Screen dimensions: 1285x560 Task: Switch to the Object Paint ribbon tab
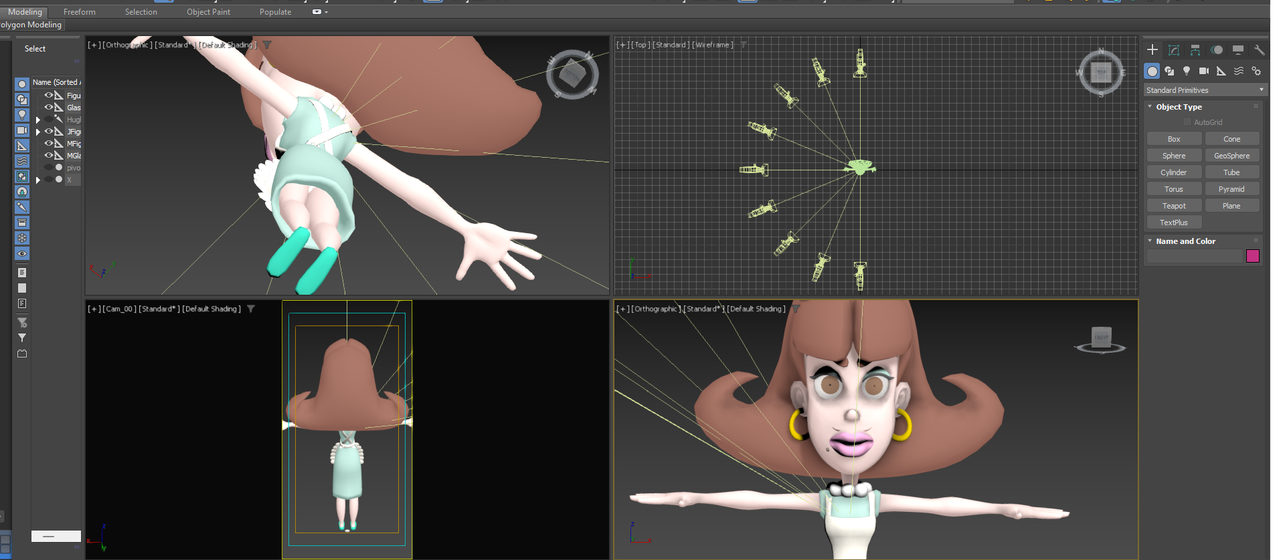tap(208, 12)
